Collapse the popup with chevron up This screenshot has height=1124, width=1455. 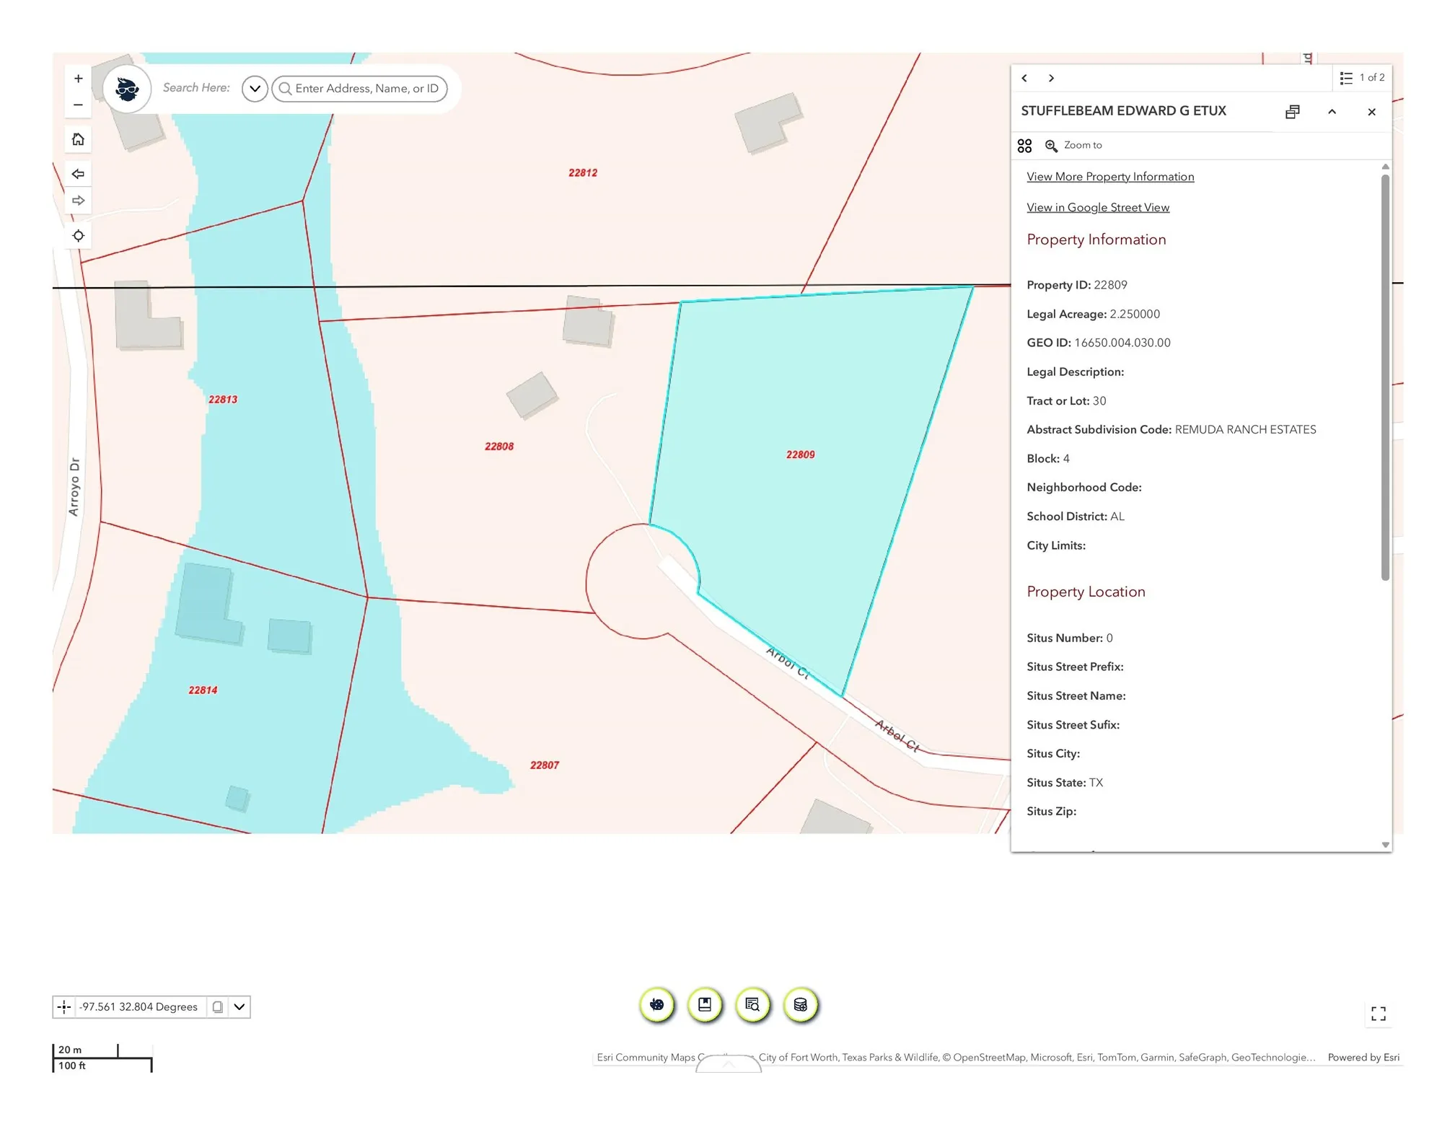point(1332,112)
